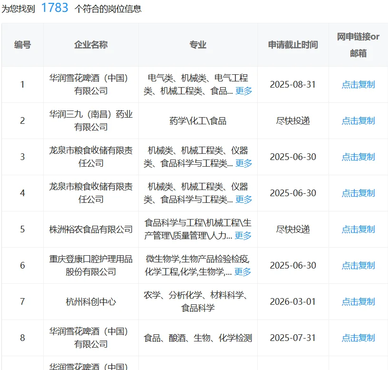Copy the application link for row 3
This screenshot has height=370, width=388.
358,157
